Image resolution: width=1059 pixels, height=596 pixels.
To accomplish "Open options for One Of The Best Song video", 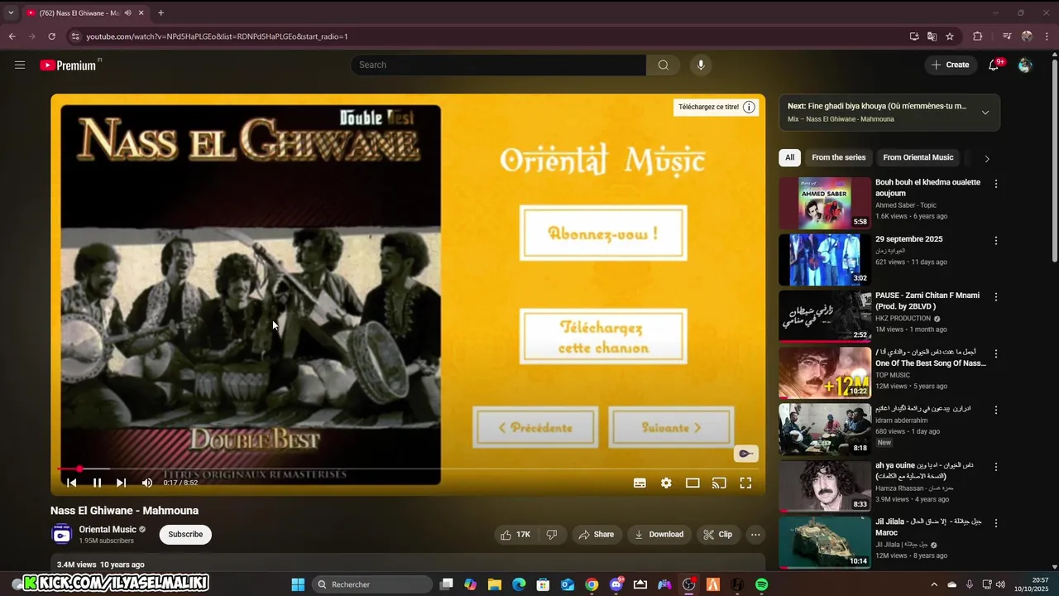I will coord(996,353).
